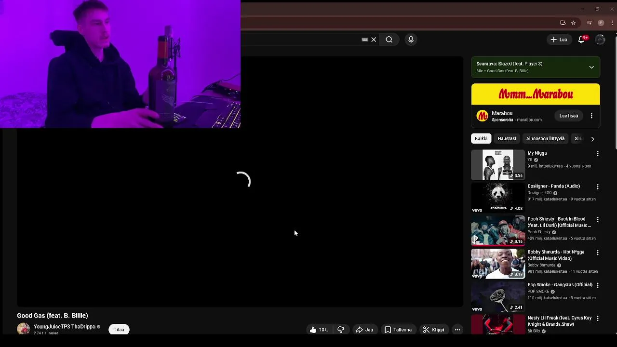Bookmark this page with star icon
The width and height of the screenshot is (617, 347).
[573, 23]
